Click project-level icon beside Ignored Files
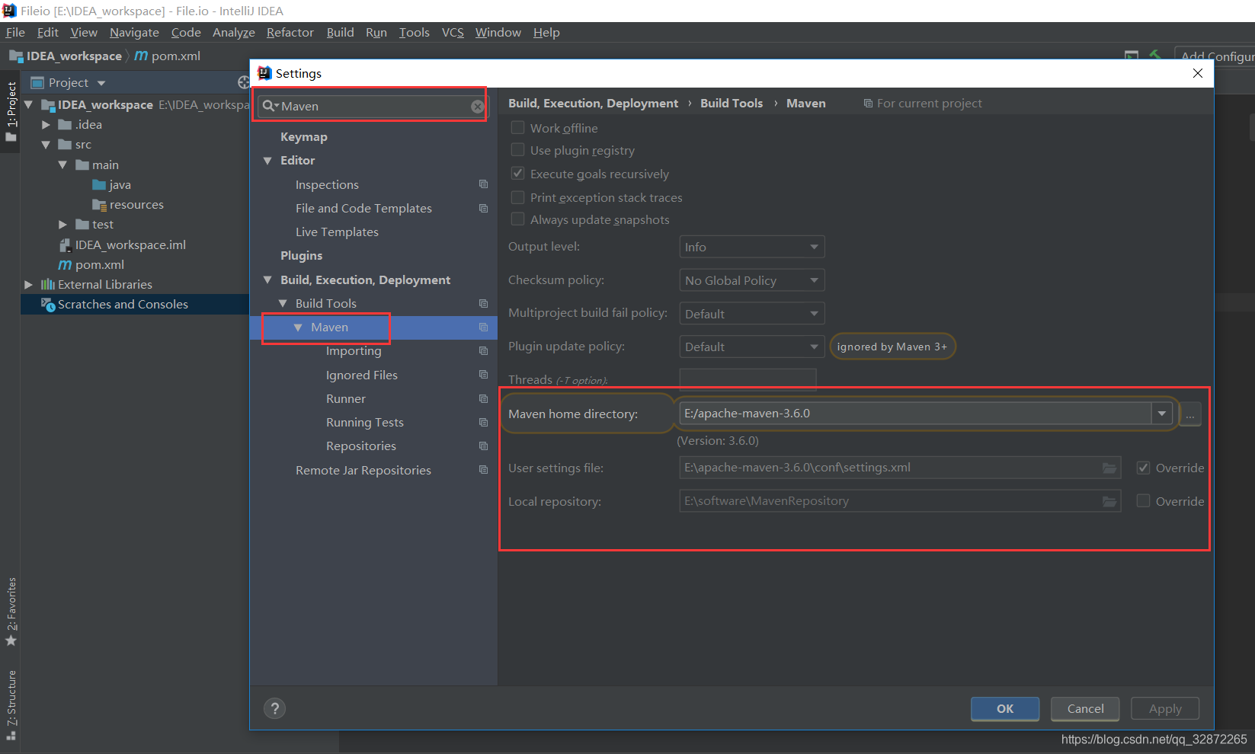 coord(483,375)
